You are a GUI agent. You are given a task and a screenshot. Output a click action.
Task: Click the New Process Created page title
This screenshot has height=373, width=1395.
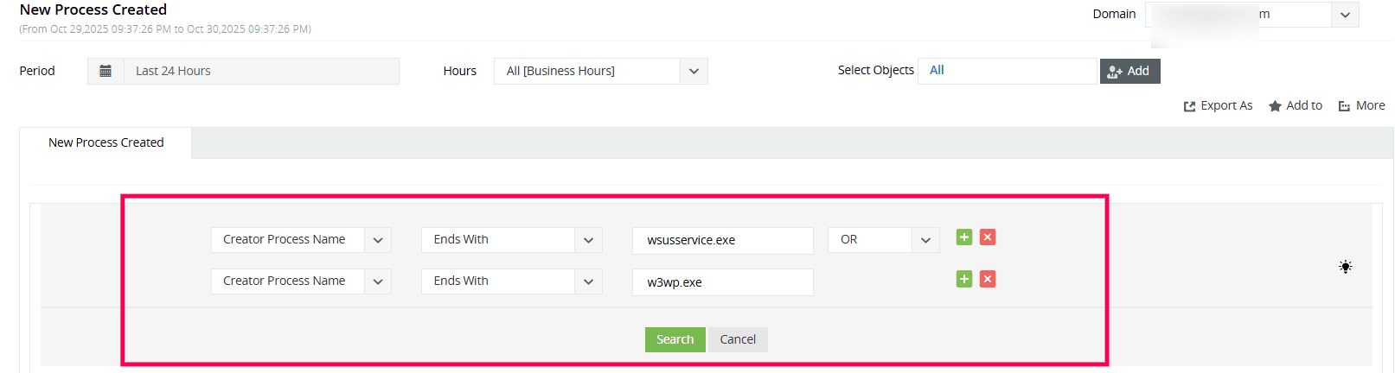tap(93, 9)
